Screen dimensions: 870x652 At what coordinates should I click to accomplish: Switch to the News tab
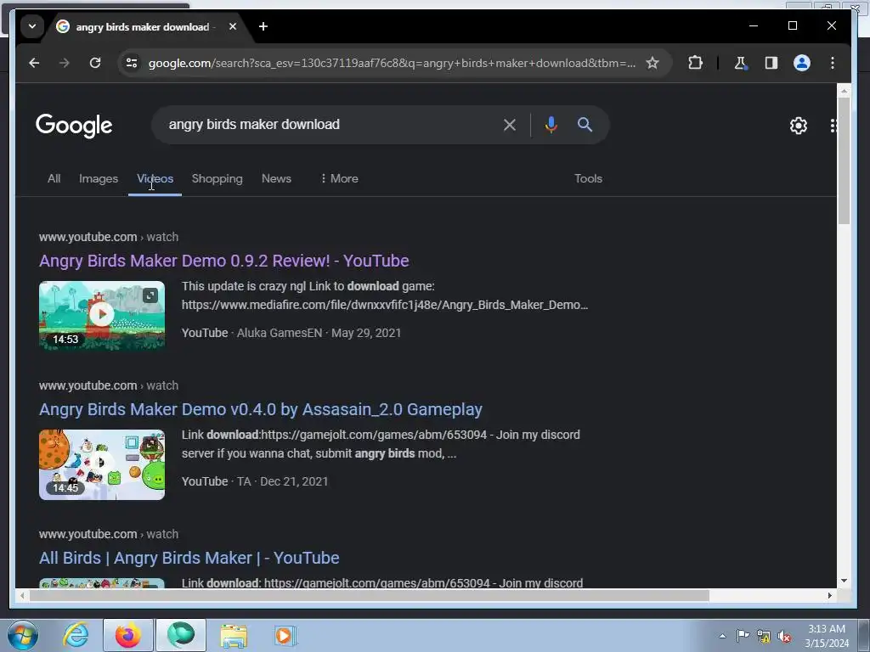(276, 178)
